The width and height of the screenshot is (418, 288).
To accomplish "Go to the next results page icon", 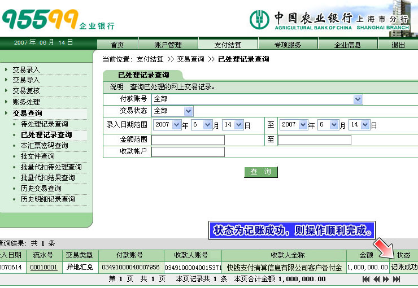I will 386,279.
